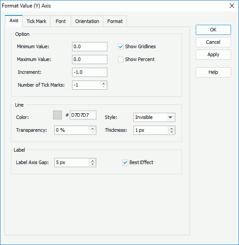The height and width of the screenshot is (245, 239).
Task: Open the Format tab
Action: tap(115, 21)
